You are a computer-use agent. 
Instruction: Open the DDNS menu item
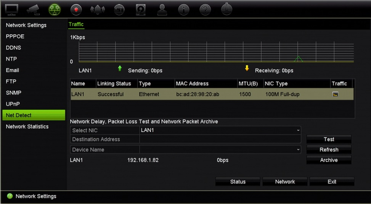coord(13,48)
